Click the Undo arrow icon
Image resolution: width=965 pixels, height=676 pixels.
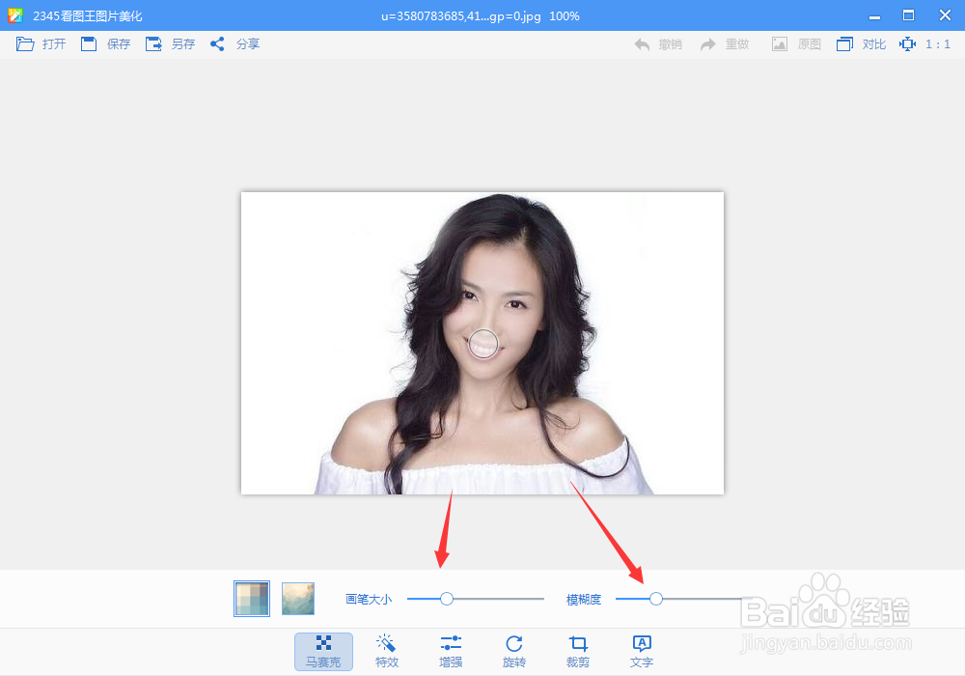click(642, 44)
